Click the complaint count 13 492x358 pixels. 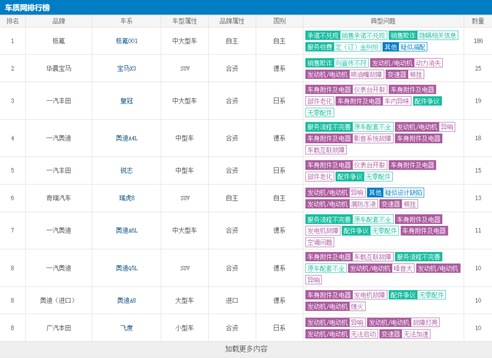pos(478,198)
